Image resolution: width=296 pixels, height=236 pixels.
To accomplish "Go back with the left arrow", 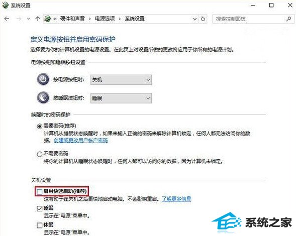I will [x=7, y=19].
